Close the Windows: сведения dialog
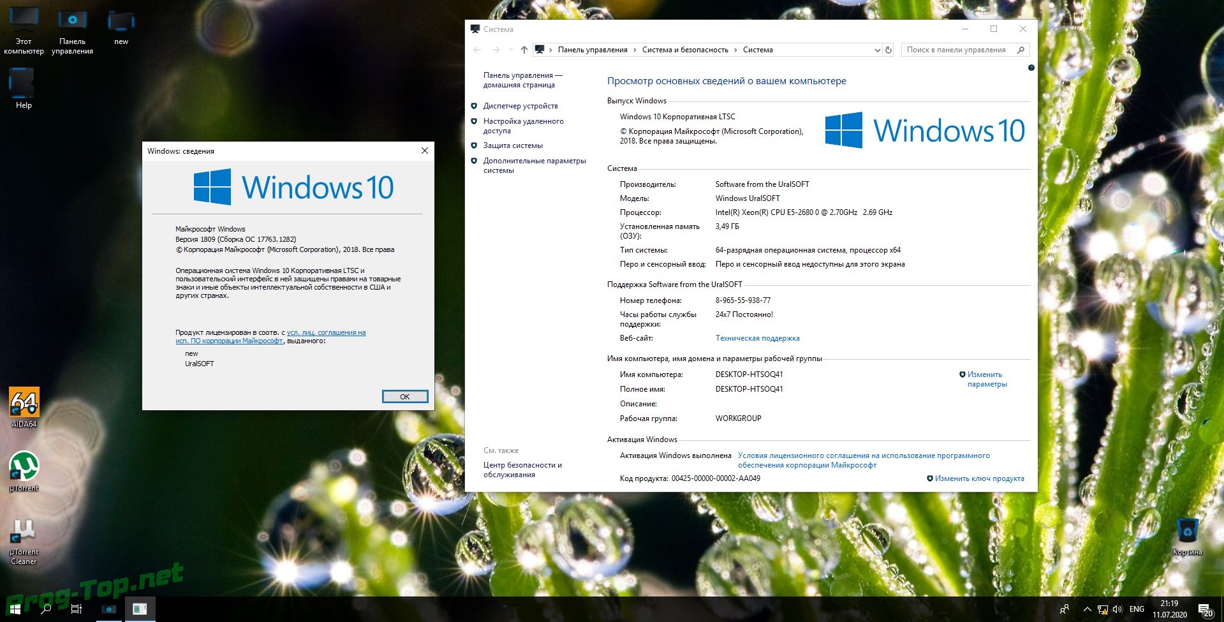 tap(425, 151)
